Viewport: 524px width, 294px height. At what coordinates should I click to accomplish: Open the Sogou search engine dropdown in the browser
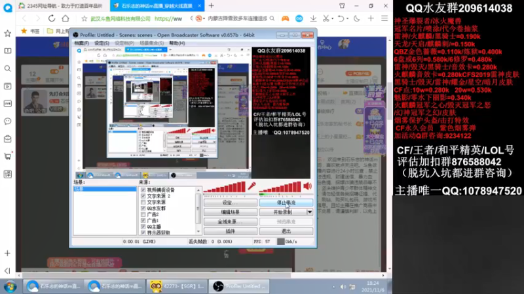pyautogui.click(x=200, y=19)
